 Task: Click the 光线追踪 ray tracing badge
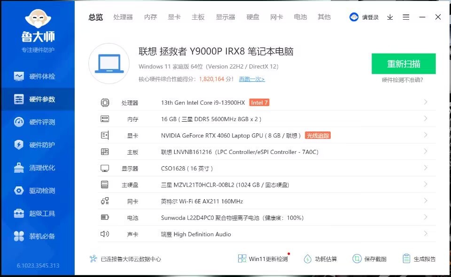tap(318, 135)
